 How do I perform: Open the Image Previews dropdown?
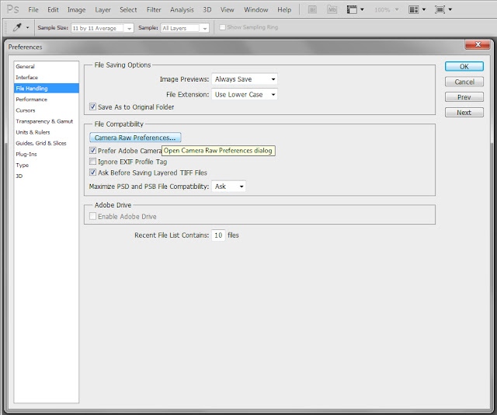245,79
